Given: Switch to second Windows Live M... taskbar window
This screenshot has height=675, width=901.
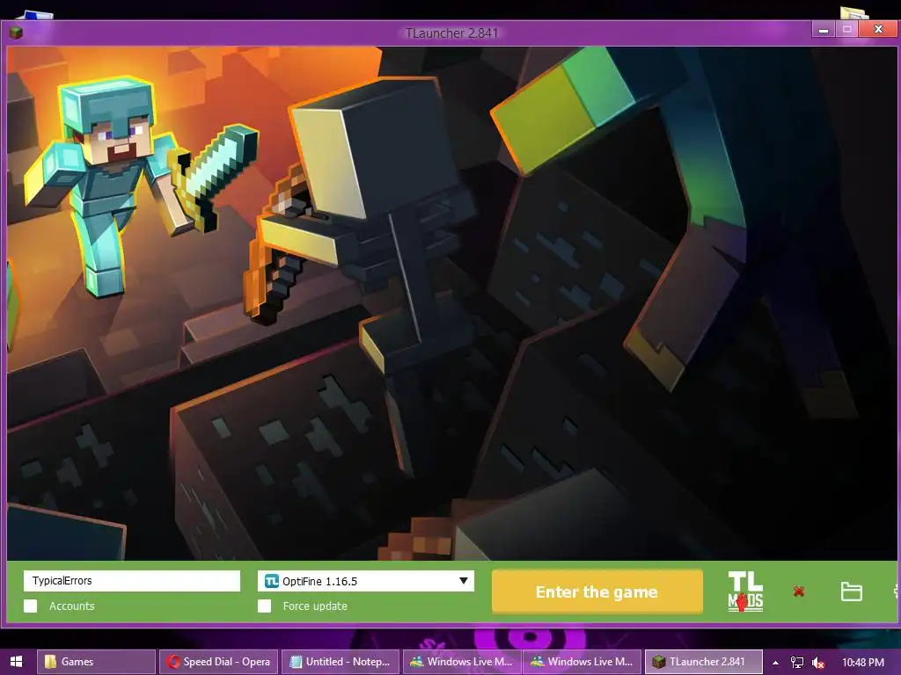Looking at the screenshot, I should pyautogui.click(x=582, y=661).
